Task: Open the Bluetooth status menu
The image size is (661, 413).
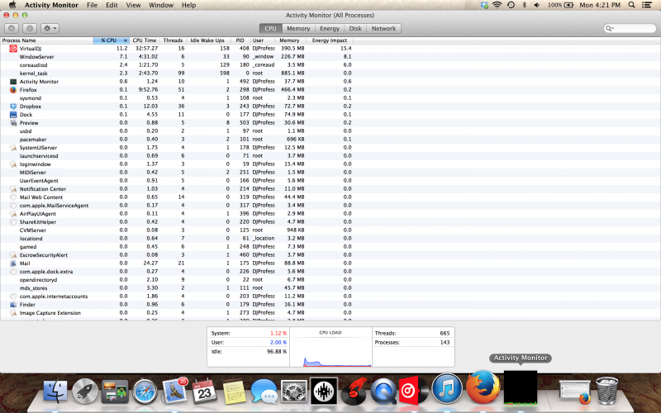Action: [x=525, y=5]
